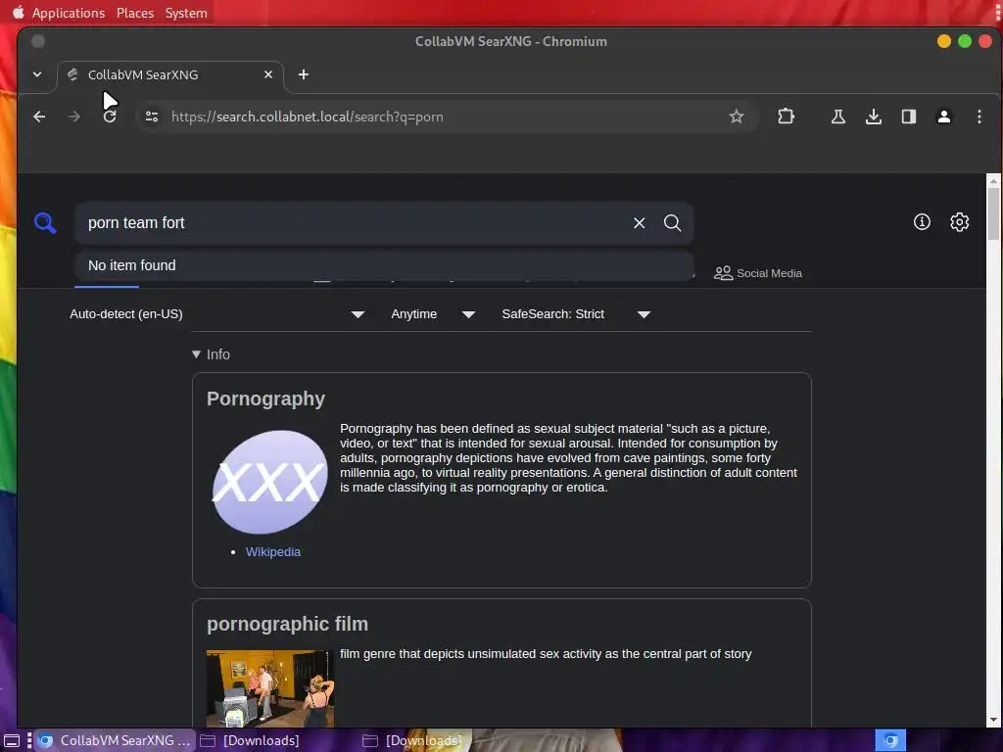Open the tab search chevron
This screenshot has width=1003, height=752.
(37, 74)
